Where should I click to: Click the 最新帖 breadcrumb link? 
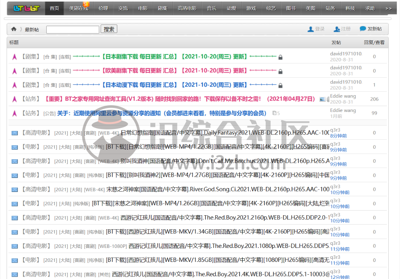(x=32, y=30)
